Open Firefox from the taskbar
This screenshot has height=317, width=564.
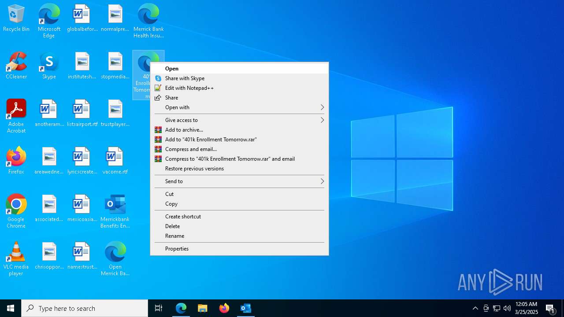(224, 308)
